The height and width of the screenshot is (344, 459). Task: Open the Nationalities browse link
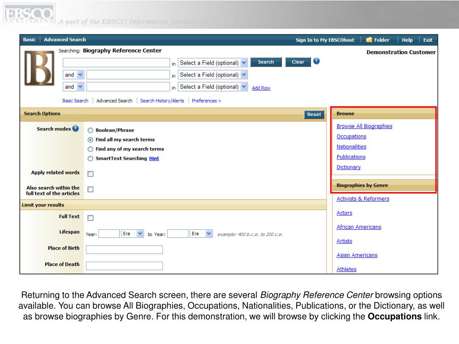tap(351, 146)
